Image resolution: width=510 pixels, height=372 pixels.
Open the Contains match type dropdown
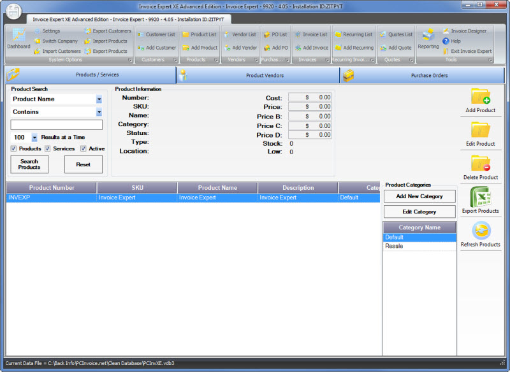click(99, 112)
